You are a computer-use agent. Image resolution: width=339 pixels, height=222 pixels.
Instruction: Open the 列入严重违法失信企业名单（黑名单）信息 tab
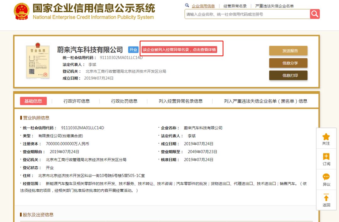click(x=266, y=101)
